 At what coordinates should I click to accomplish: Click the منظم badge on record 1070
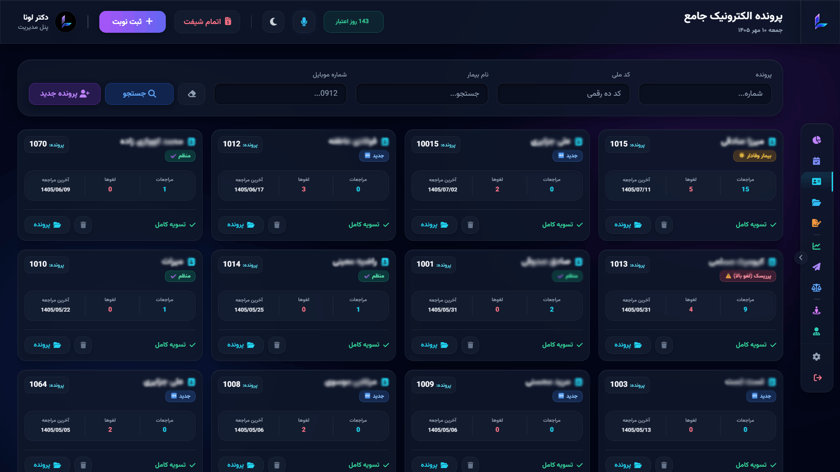point(180,156)
